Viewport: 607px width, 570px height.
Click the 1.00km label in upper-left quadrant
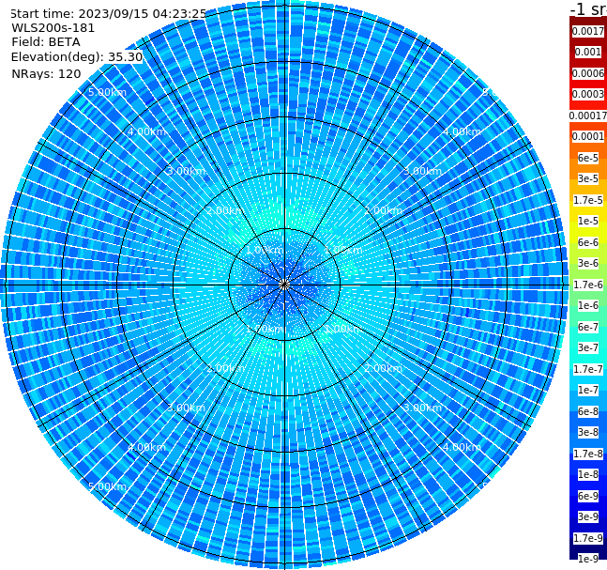click(265, 250)
